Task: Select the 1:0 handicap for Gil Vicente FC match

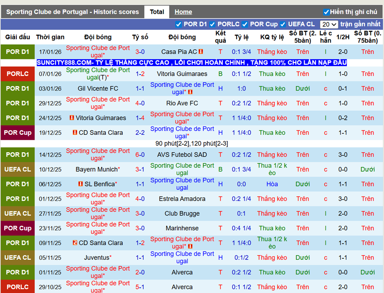Action: pos(242,88)
